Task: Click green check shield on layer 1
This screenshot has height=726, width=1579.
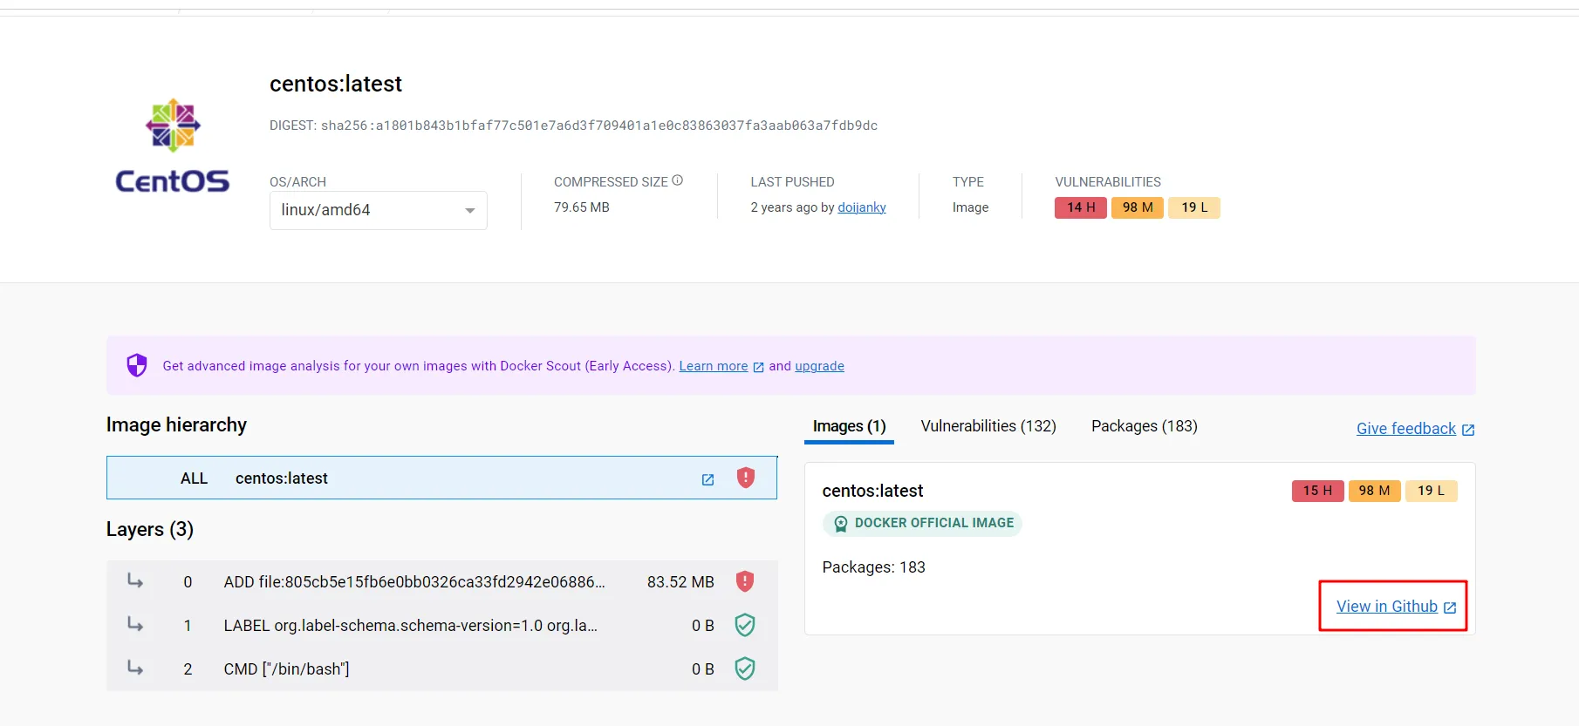Action: tap(744, 625)
